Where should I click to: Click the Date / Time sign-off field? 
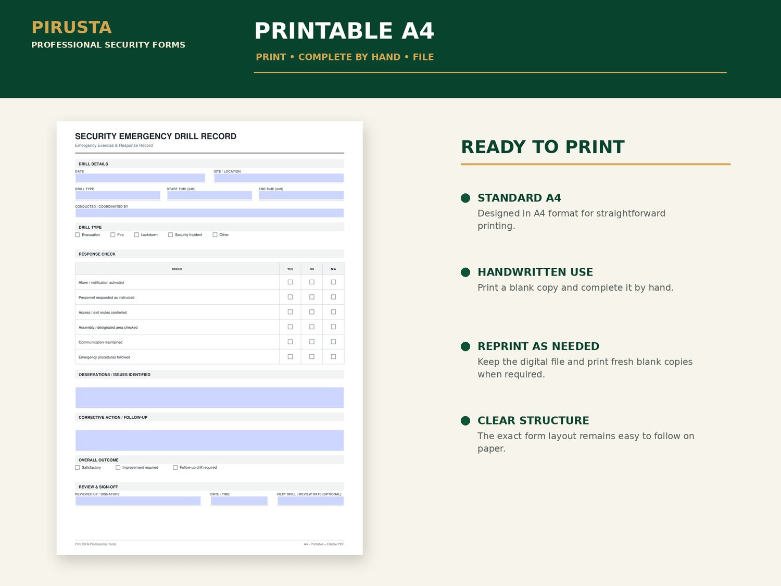pyautogui.click(x=239, y=501)
